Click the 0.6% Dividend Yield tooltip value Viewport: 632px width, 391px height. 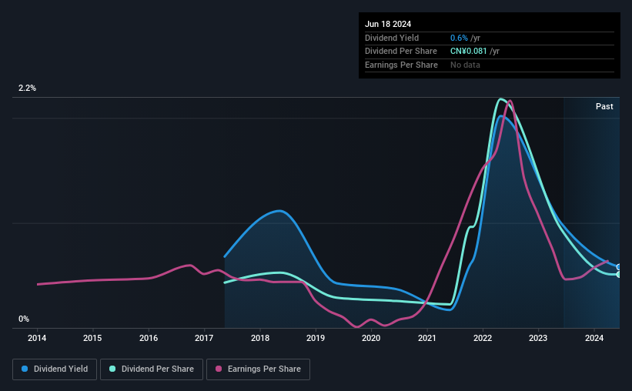(x=459, y=38)
